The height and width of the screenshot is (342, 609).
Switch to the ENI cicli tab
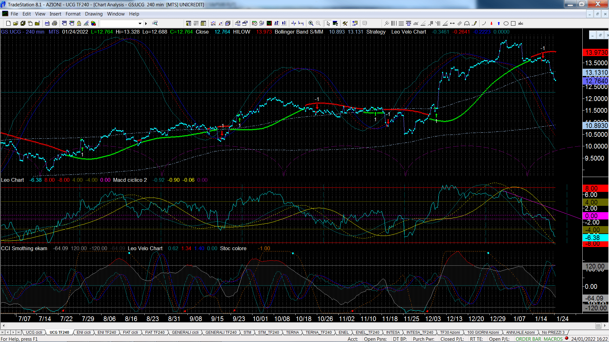(84, 332)
